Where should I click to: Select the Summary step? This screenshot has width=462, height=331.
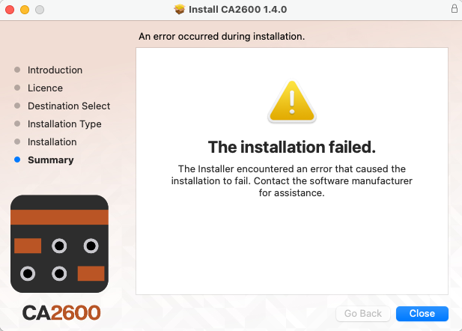[x=51, y=160]
